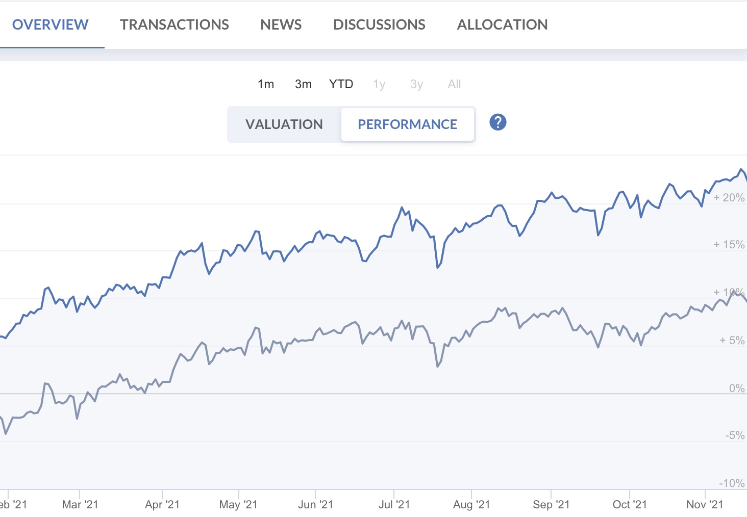Image resolution: width=747 pixels, height=517 pixels.
Task: Go to the Discussions tab
Action: point(379,24)
